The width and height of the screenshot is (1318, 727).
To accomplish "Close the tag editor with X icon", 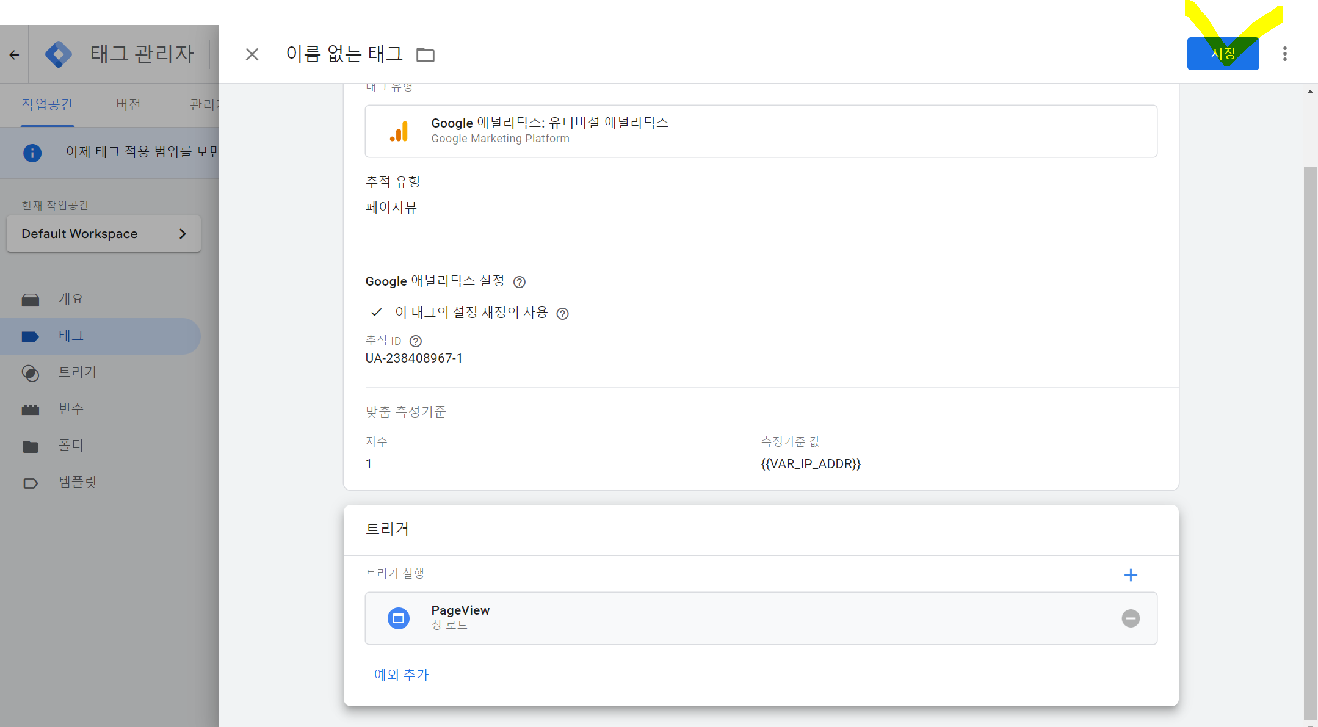I will 252,54.
